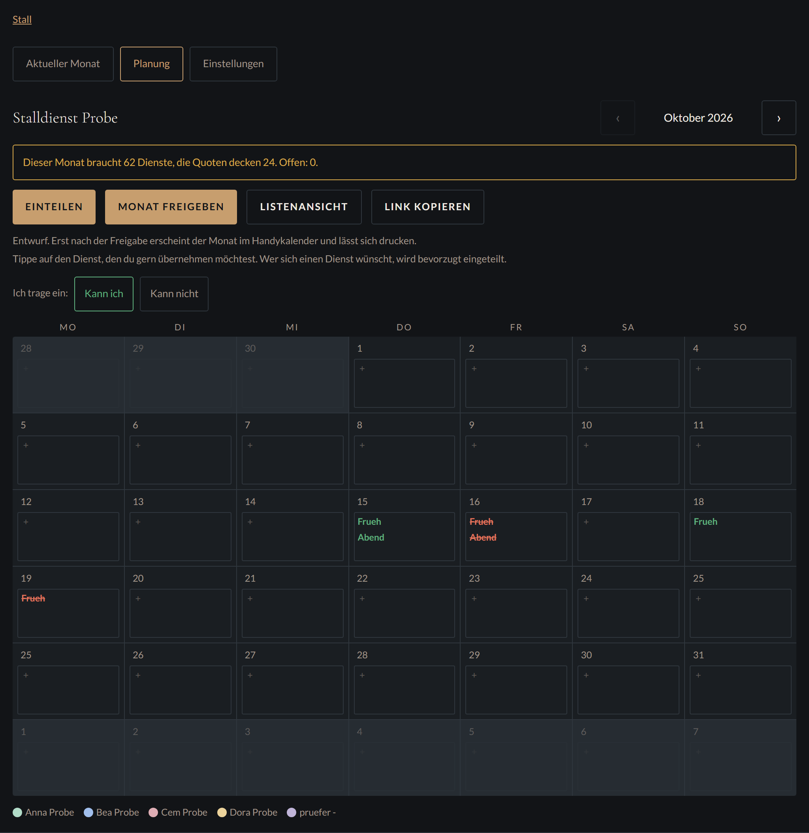Viewport: 809px width, 833px height.
Task: Click the '62 Dienste' quota notice banner
Action: click(x=404, y=162)
